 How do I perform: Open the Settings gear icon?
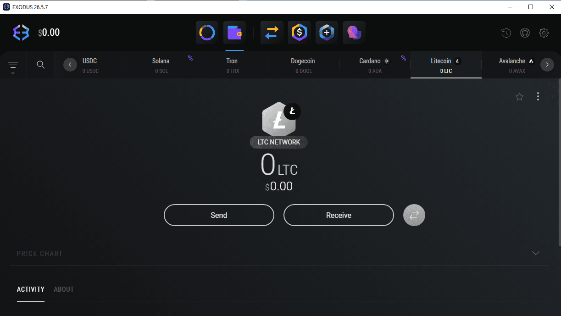(x=544, y=33)
